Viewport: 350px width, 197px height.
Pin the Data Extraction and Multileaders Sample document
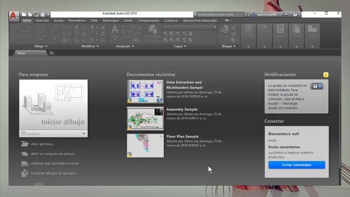pyautogui.click(x=161, y=82)
